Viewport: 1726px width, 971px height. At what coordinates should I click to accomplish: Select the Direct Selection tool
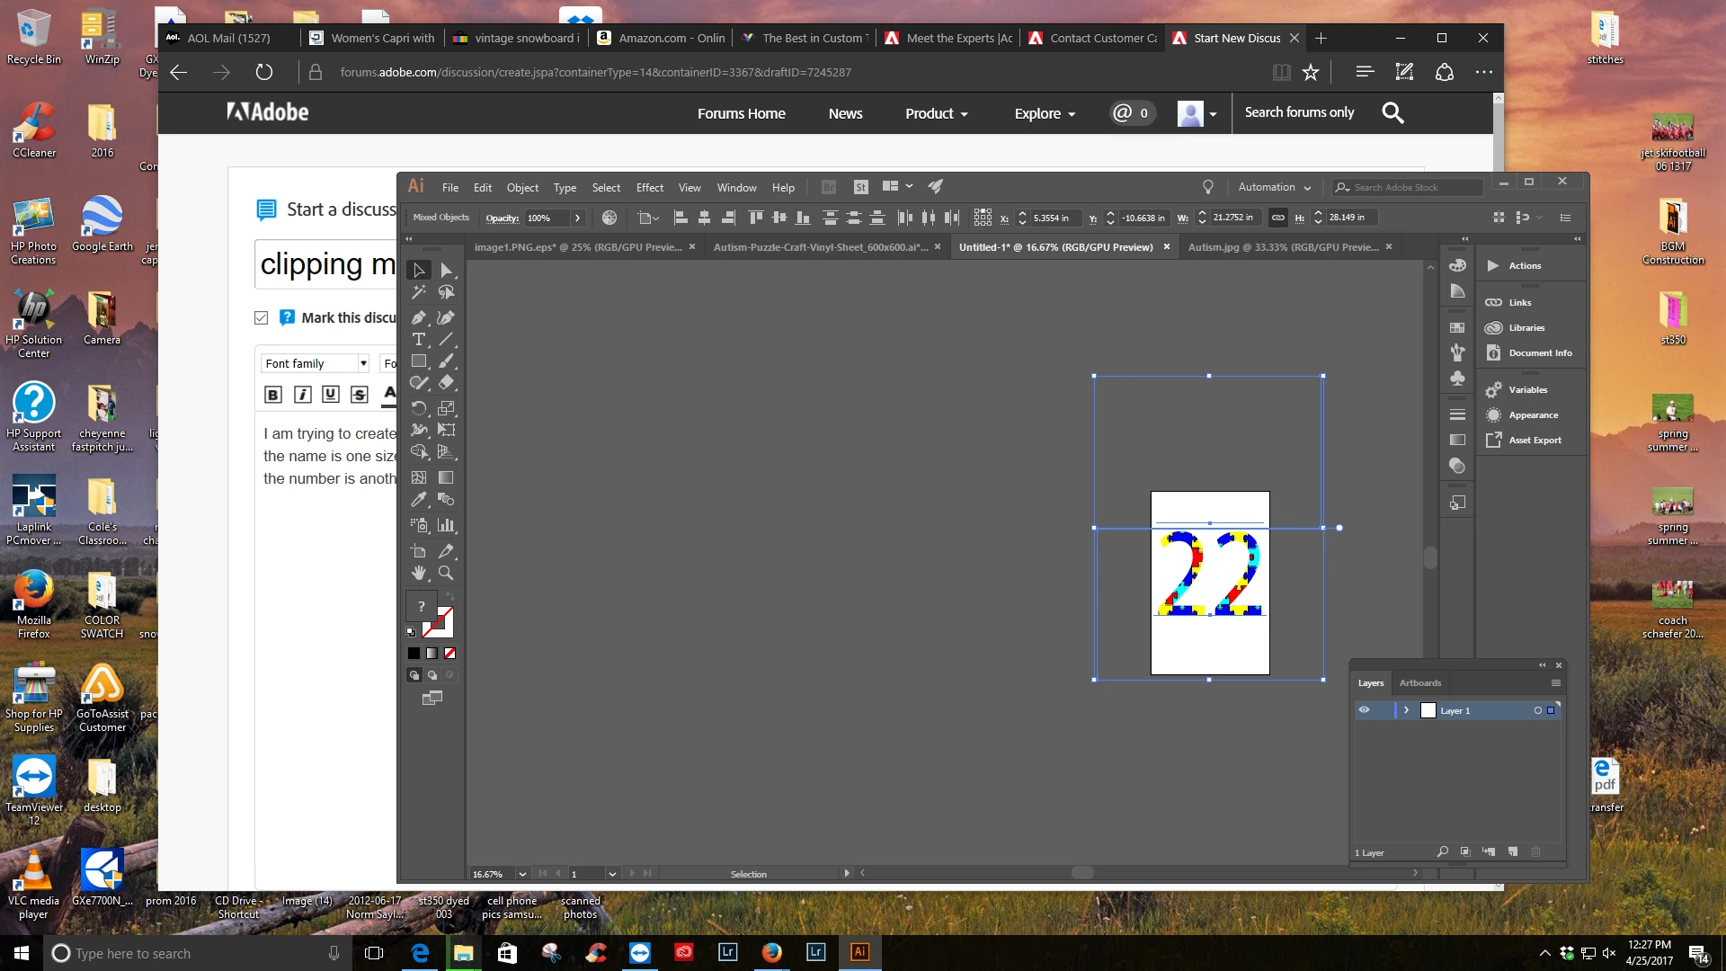click(x=446, y=270)
